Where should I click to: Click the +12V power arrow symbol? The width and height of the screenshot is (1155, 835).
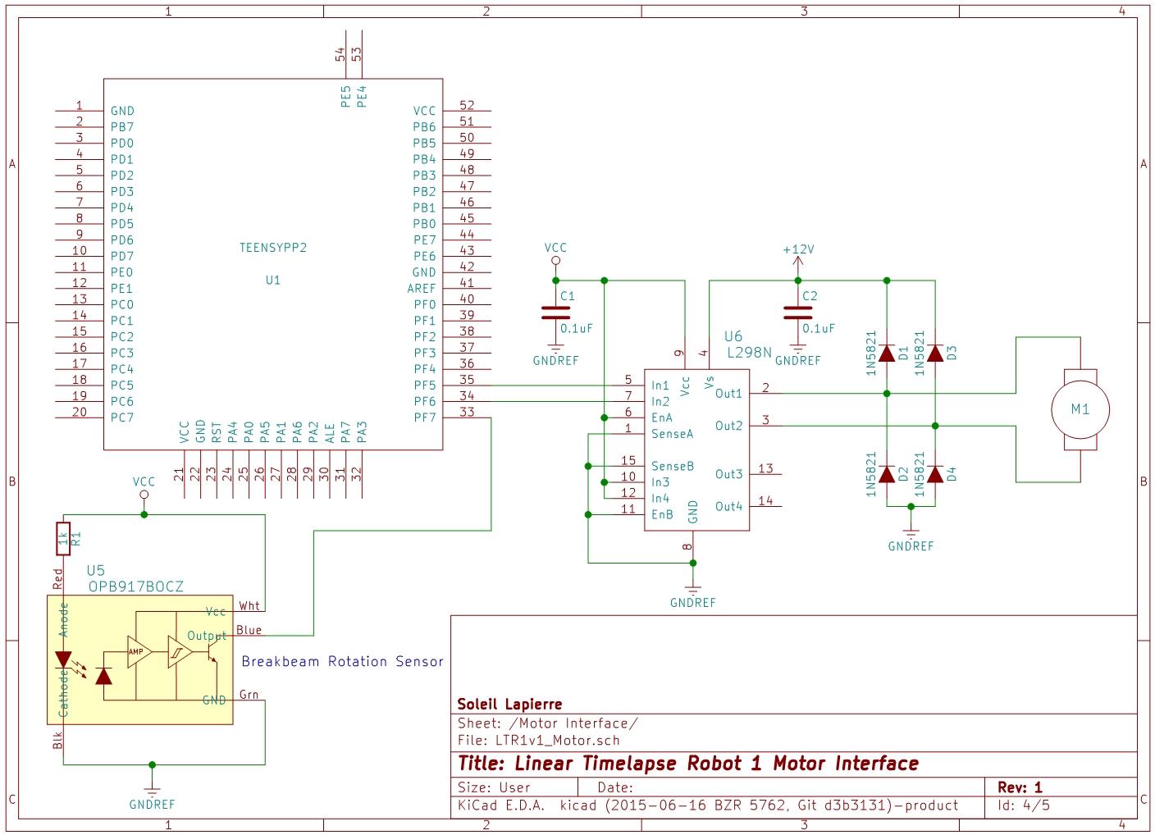(798, 261)
